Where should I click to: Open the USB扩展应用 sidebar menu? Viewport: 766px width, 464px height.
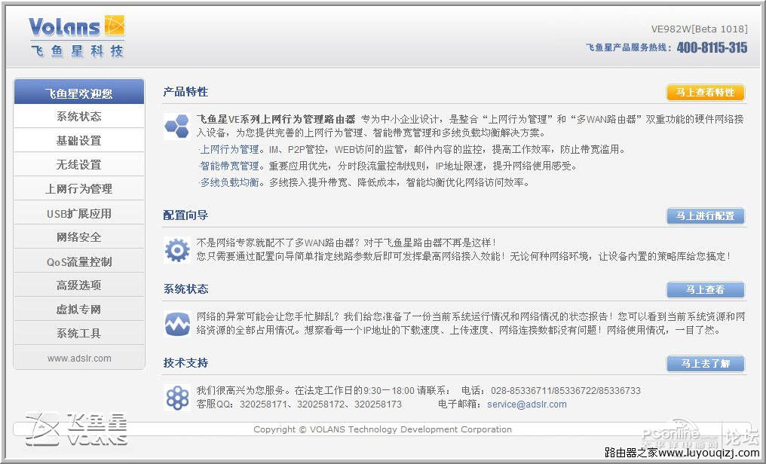(x=79, y=213)
